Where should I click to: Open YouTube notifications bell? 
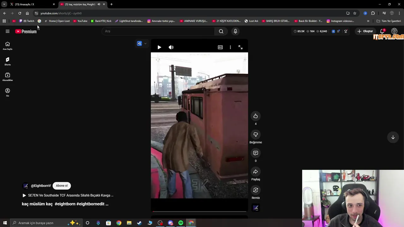pos(382,31)
